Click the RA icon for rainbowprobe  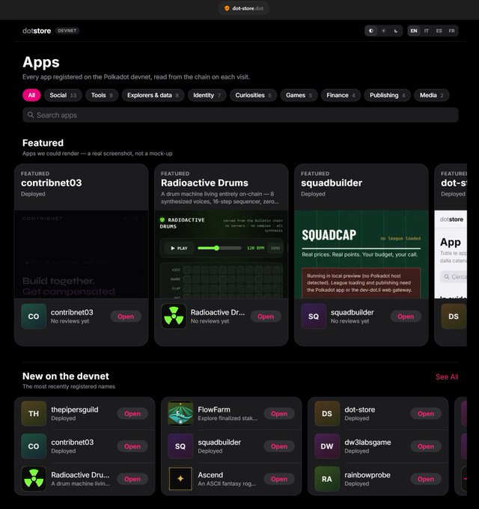(327, 479)
